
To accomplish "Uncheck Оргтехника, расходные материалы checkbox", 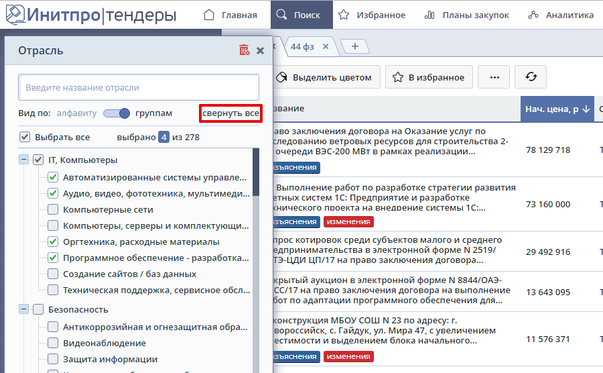I will coord(53,242).
